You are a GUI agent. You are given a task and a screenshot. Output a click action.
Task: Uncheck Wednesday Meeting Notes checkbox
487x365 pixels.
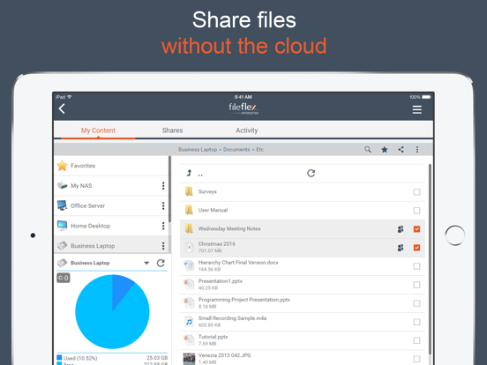coord(416,229)
